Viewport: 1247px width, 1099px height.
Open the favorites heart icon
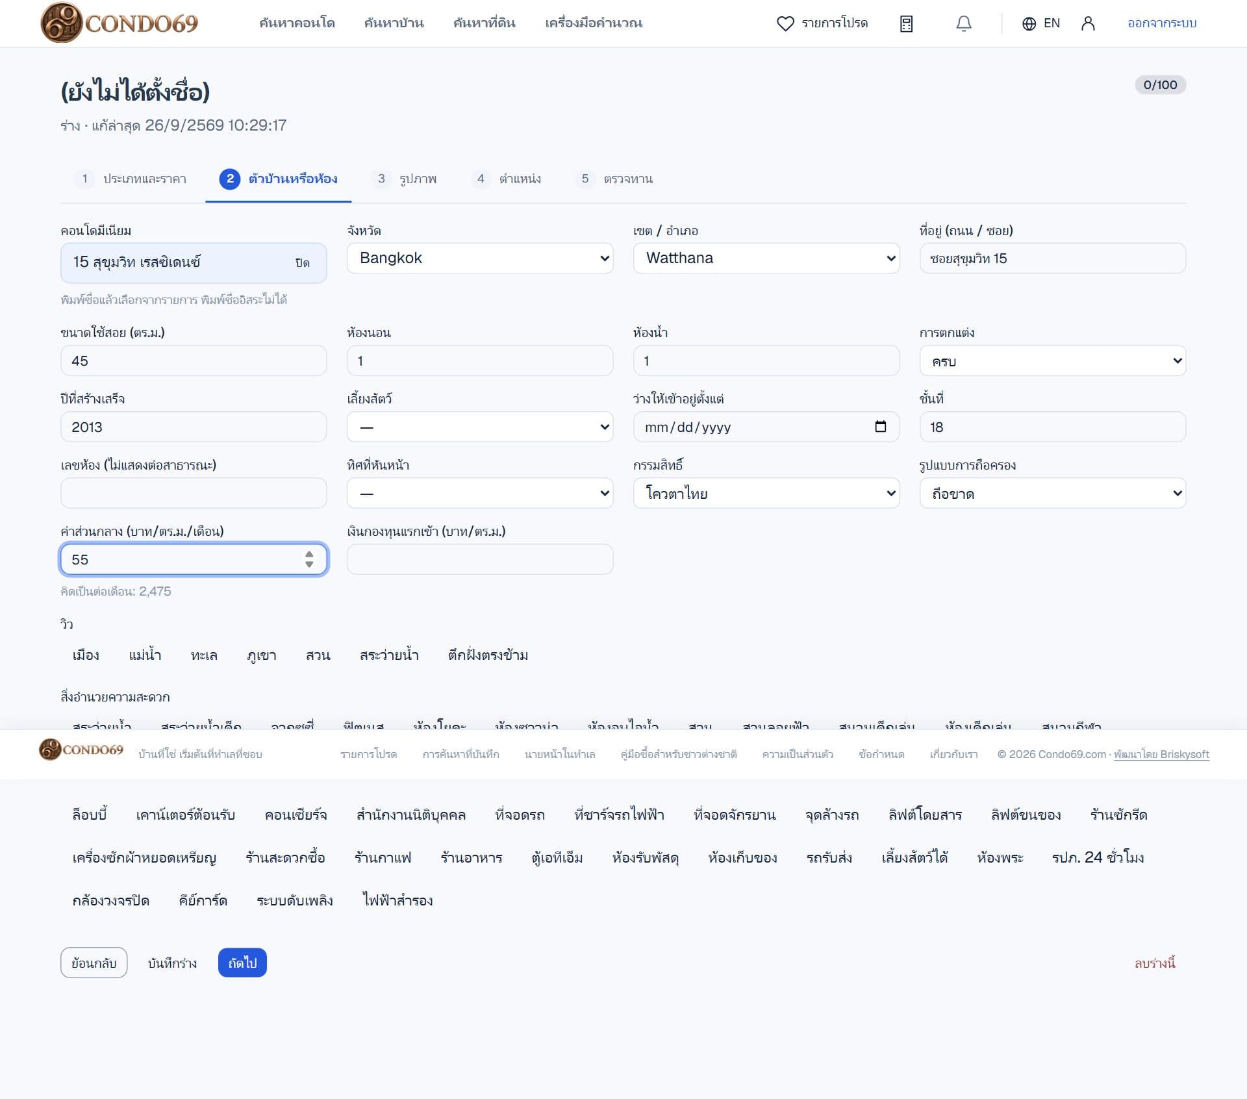click(785, 23)
